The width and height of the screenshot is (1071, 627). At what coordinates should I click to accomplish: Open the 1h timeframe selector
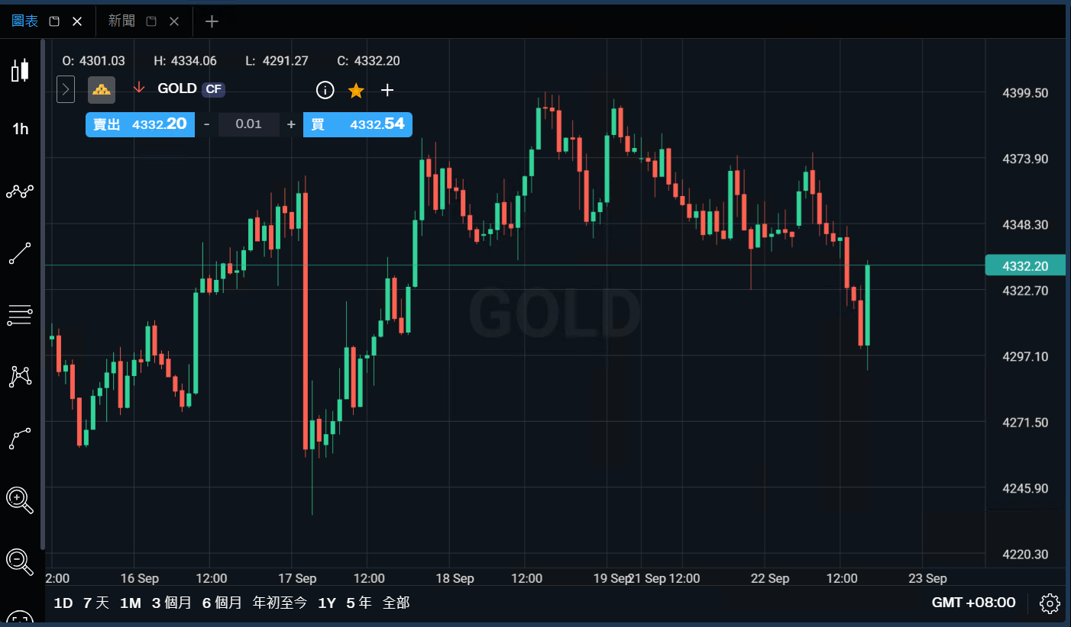(x=20, y=129)
